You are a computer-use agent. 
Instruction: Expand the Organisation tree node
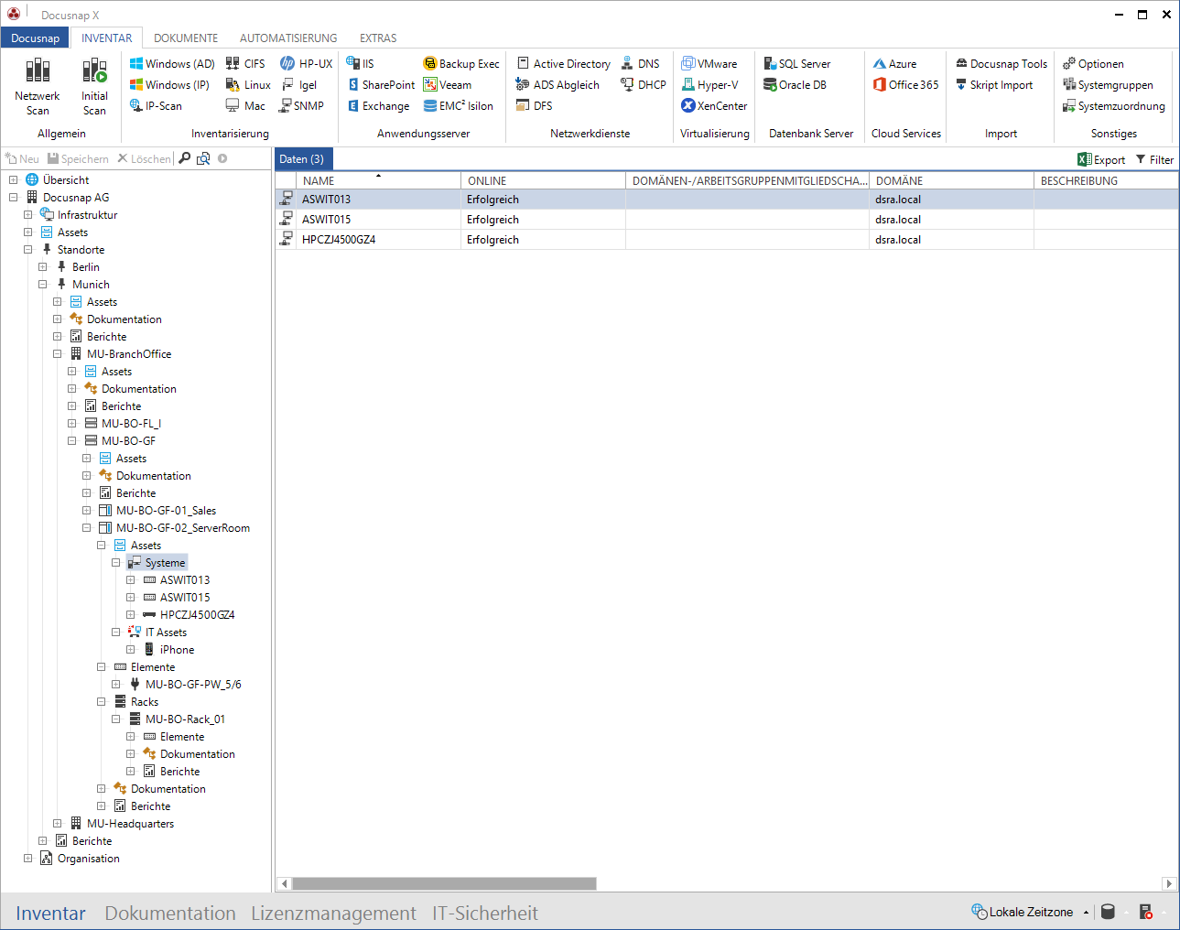[x=28, y=859]
